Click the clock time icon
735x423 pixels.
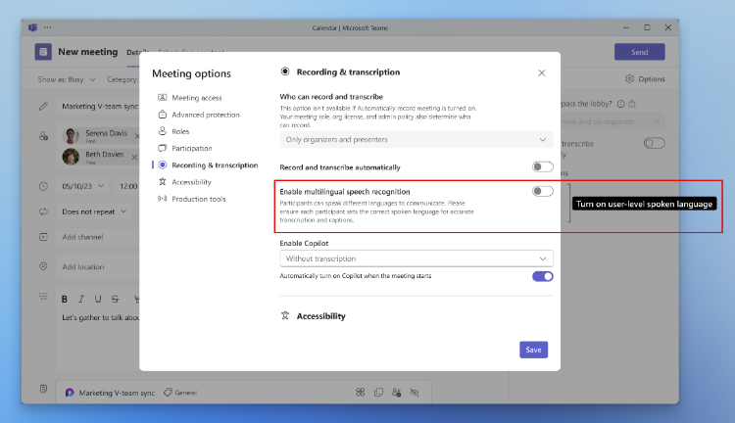43,186
